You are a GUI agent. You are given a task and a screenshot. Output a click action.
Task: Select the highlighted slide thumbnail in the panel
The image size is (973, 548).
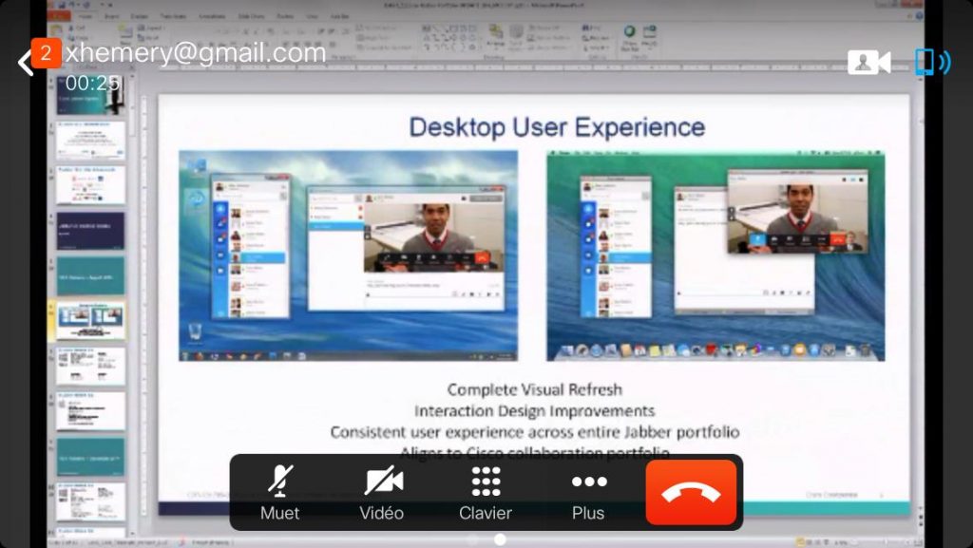(x=90, y=321)
